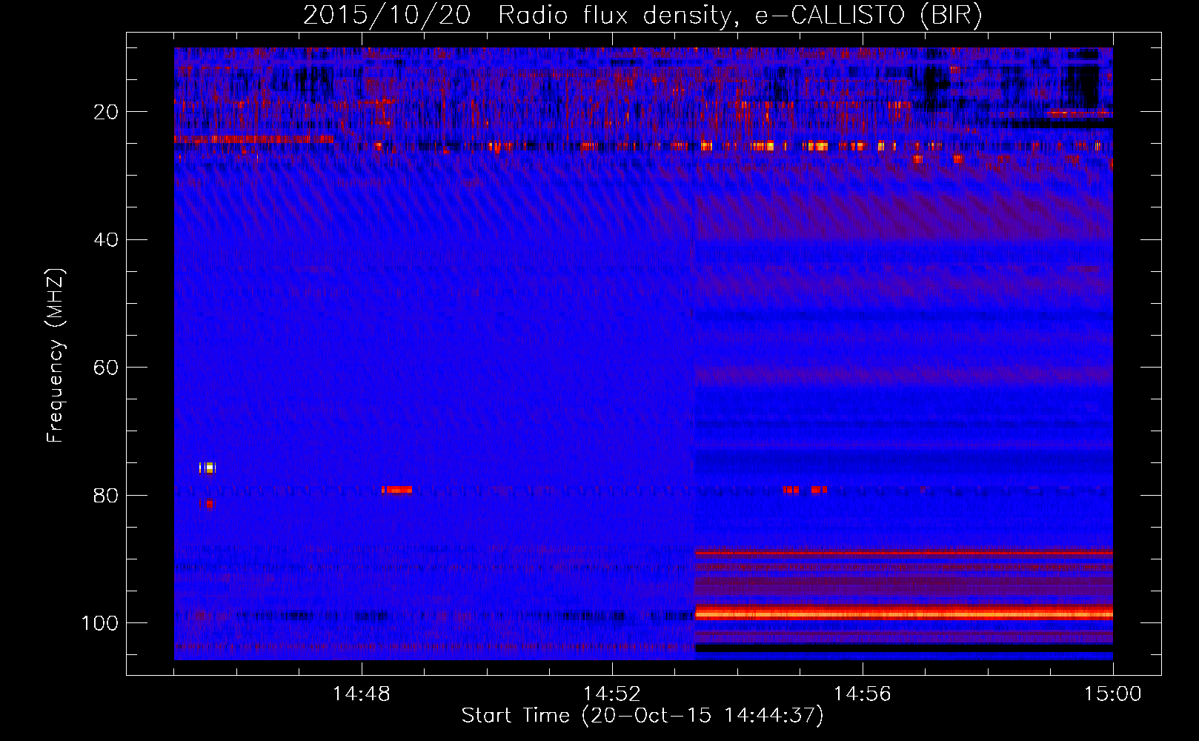Click the '14:52' time tick label

coord(612,694)
